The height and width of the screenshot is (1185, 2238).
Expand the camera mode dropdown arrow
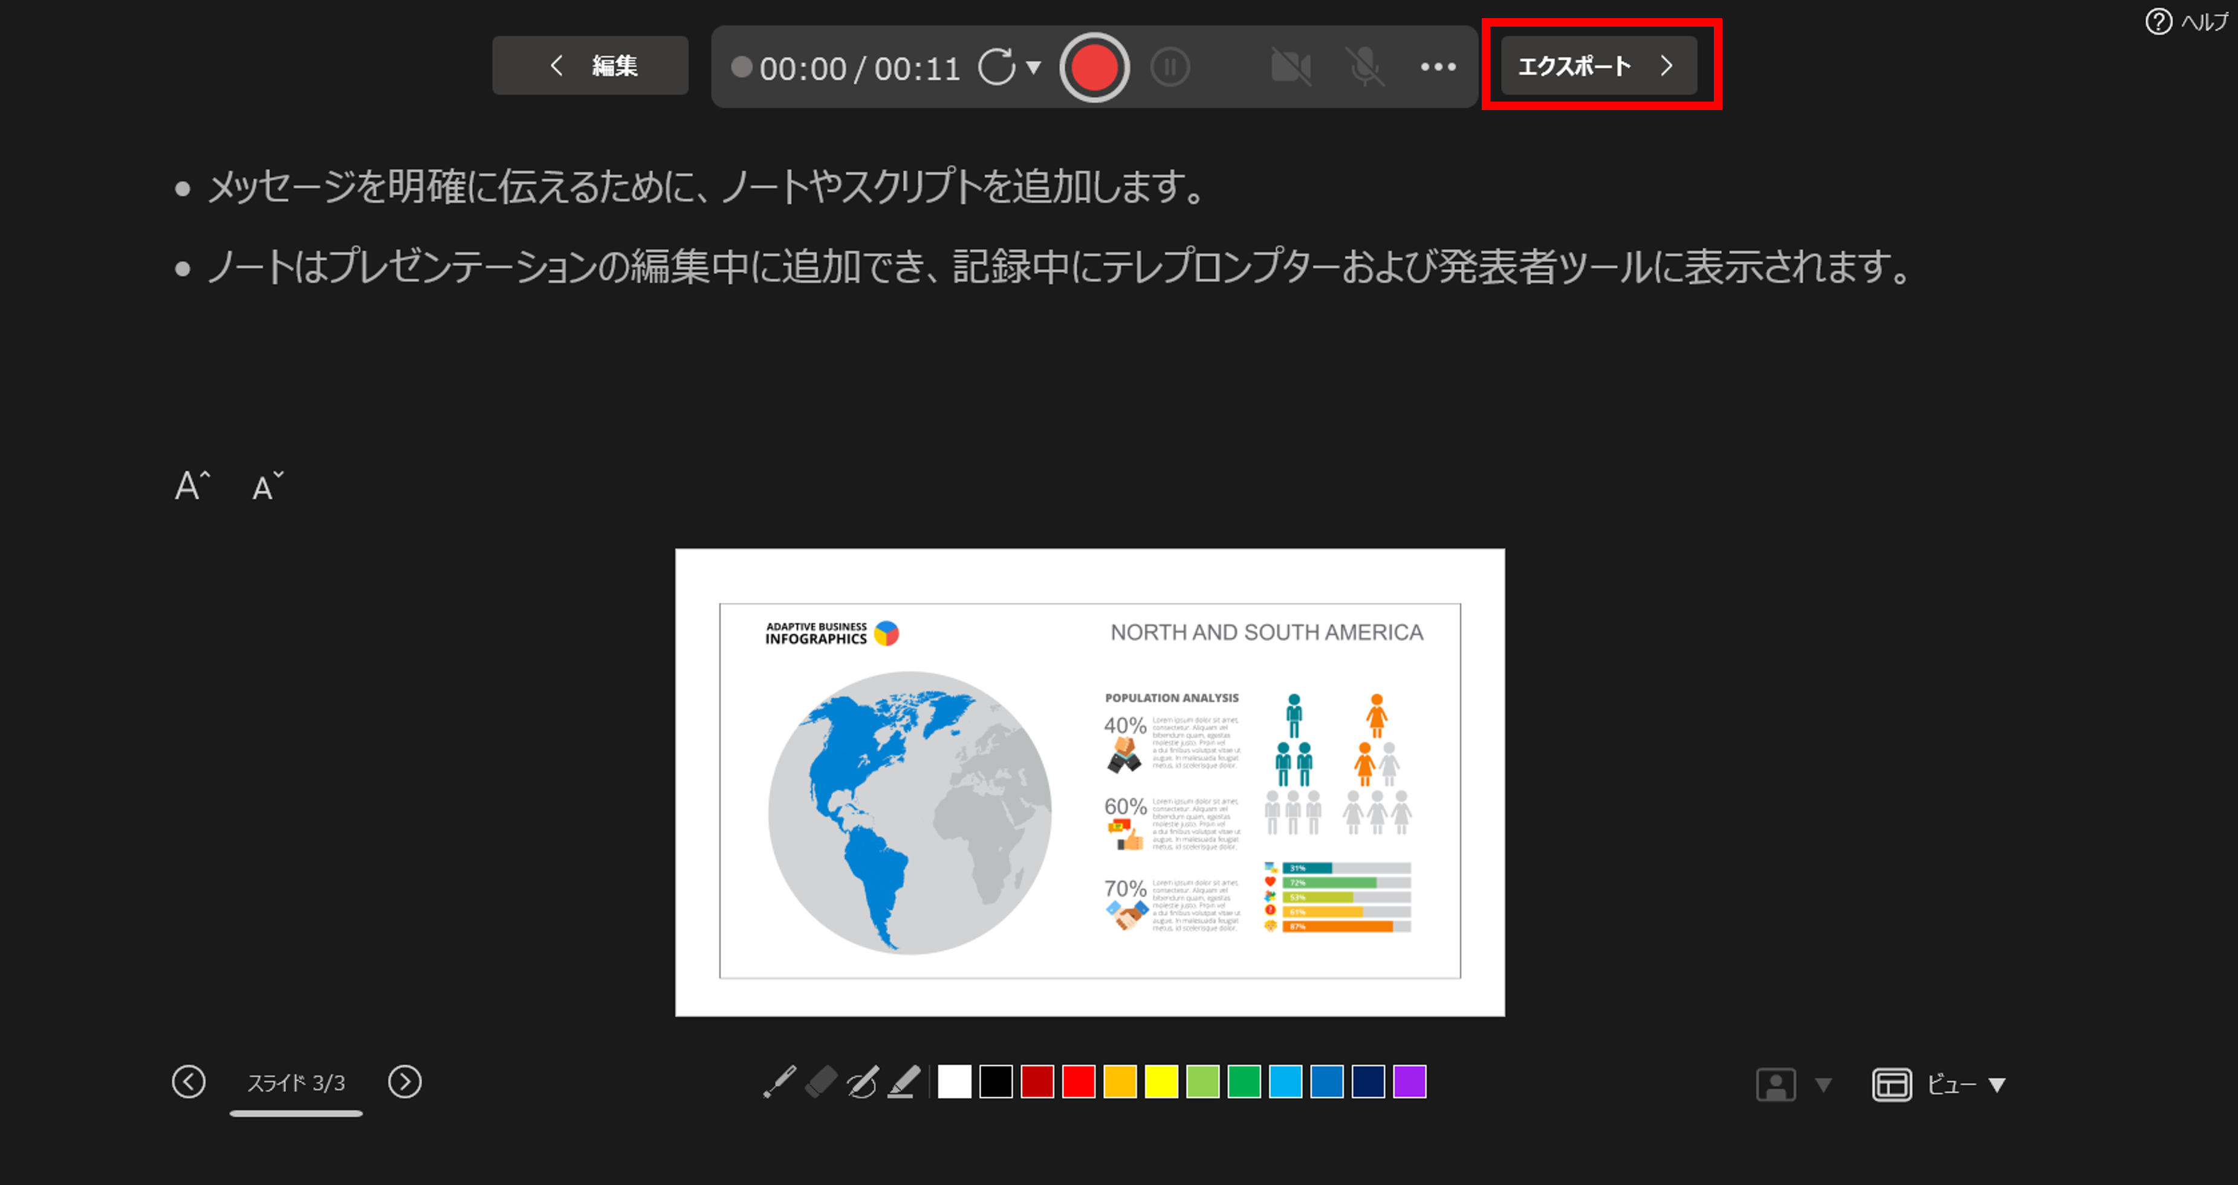[1823, 1084]
